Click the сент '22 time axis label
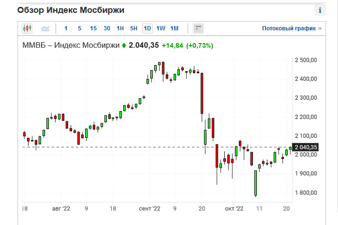This screenshot has height=225, width=338. pyautogui.click(x=149, y=207)
